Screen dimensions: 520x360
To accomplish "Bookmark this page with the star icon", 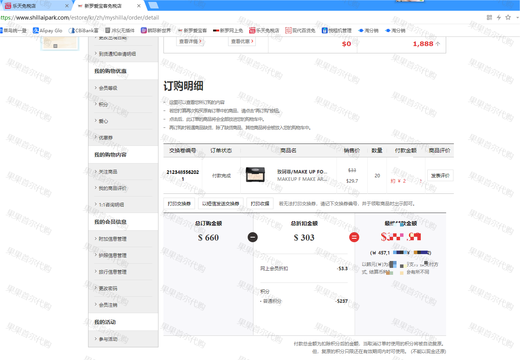I will [508, 17].
